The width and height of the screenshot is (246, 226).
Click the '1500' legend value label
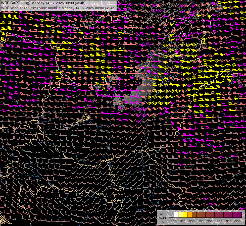pos(237,221)
